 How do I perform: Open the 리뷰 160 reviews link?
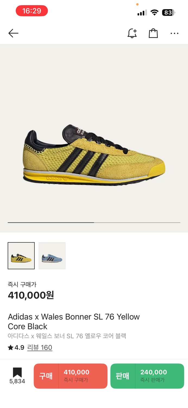(x=40, y=348)
